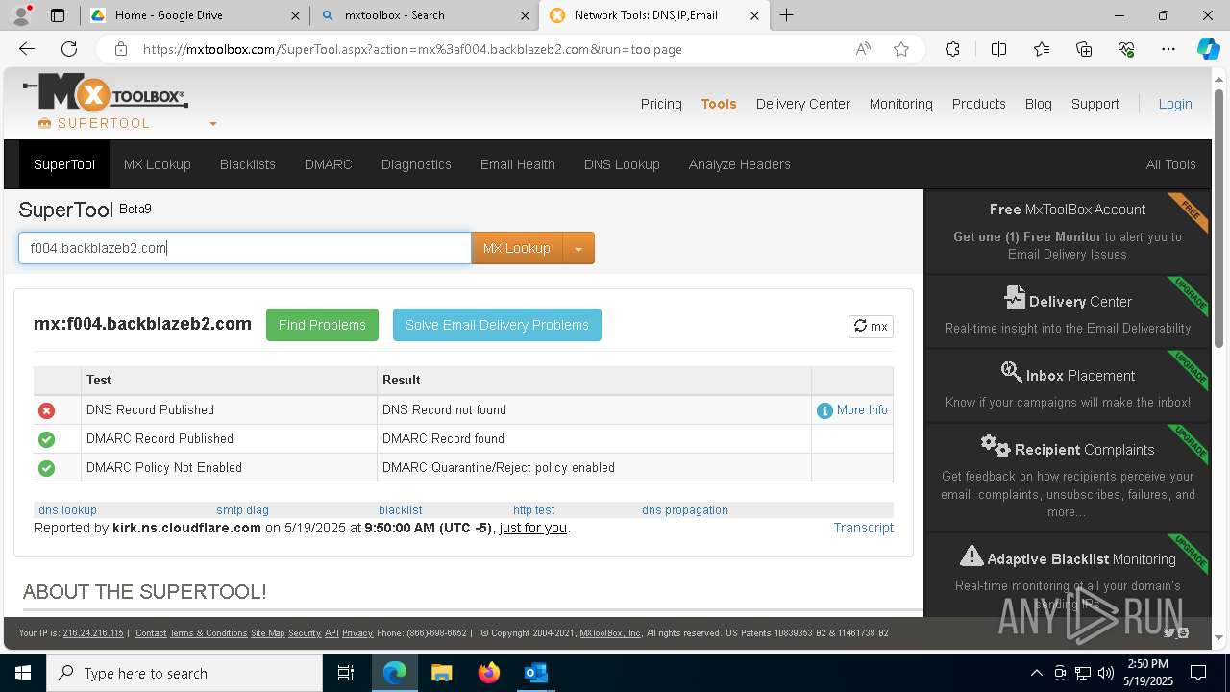The height and width of the screenshot is (692, 1230).
Task: Click the http test link
Action: coord(534,510)
